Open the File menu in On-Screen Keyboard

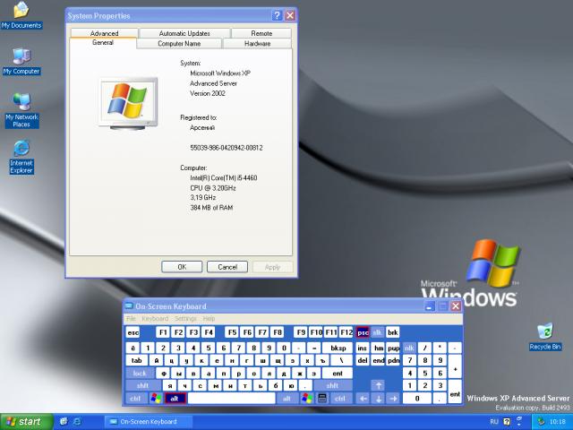tap(131, 319)
